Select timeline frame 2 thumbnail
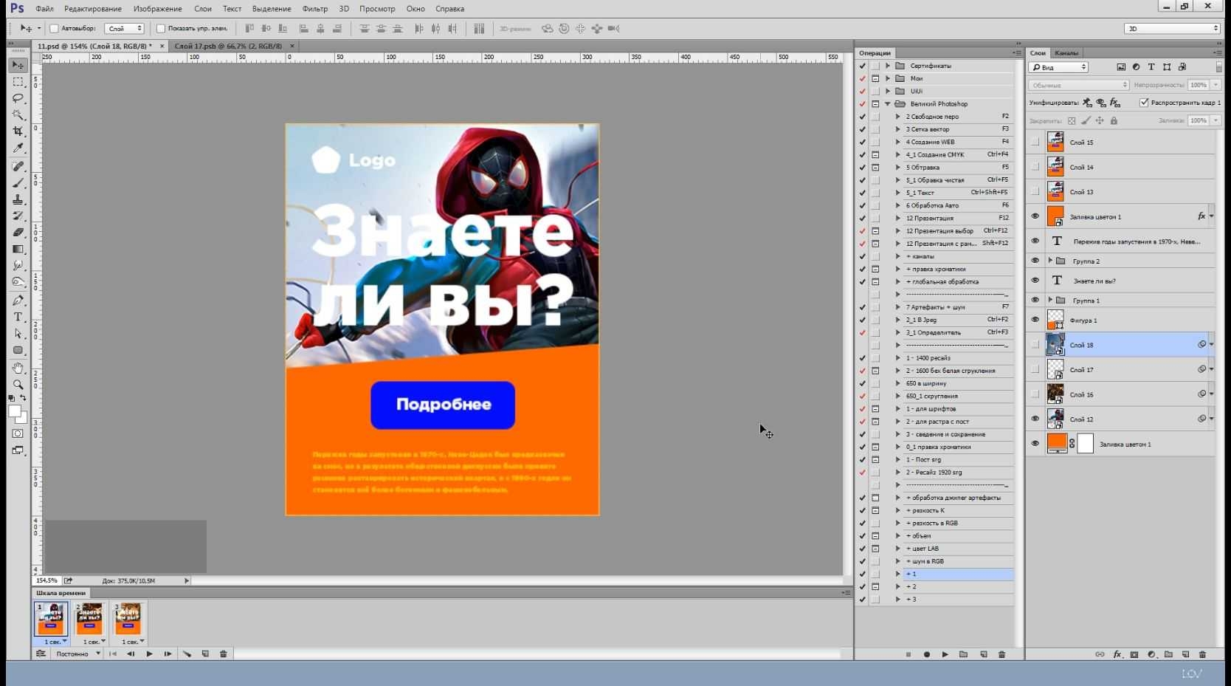 coord(89,619)
